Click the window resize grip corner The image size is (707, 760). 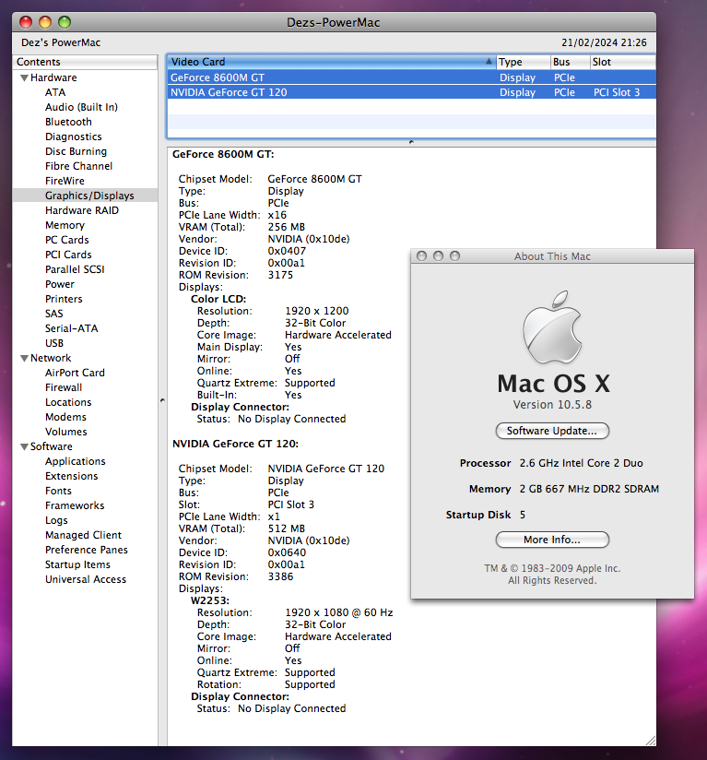tap(651, 741)
